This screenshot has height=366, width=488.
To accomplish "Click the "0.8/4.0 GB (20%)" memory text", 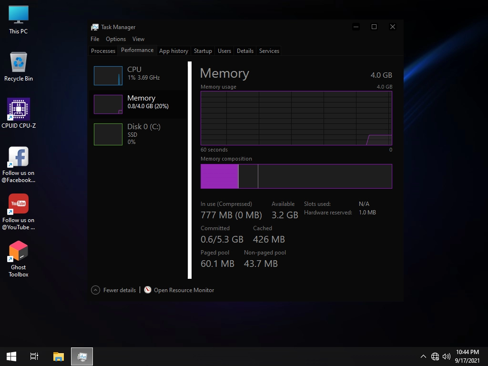I will (148, 106).
